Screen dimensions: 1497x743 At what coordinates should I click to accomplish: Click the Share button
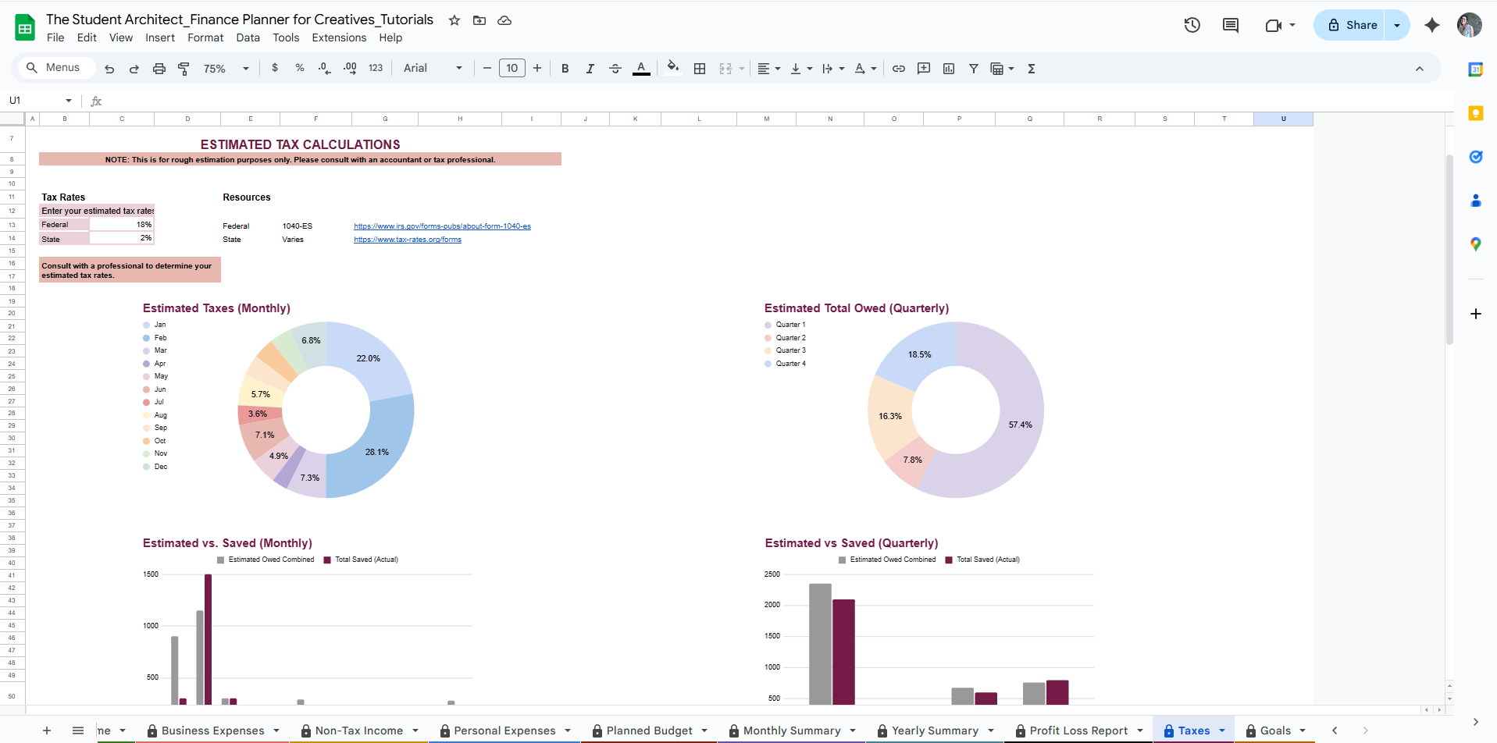(x=1353, y=25)
